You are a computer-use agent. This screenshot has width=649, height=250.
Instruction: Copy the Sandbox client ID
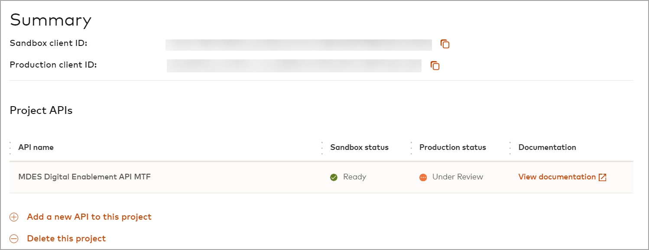pyautogui.click(x=445, y=44)
